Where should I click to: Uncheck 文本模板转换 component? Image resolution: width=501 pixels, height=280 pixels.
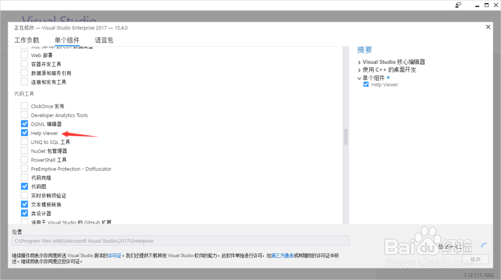point(25,204)
